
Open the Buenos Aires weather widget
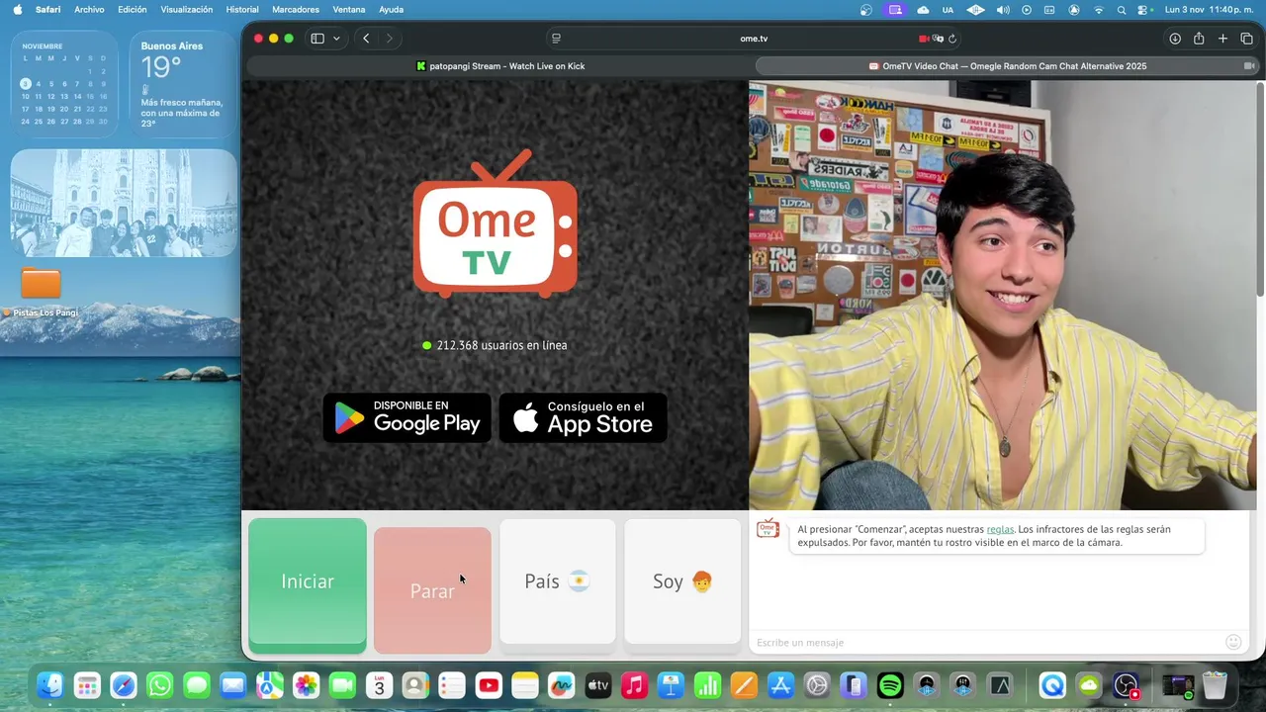(x=183, y=84)
